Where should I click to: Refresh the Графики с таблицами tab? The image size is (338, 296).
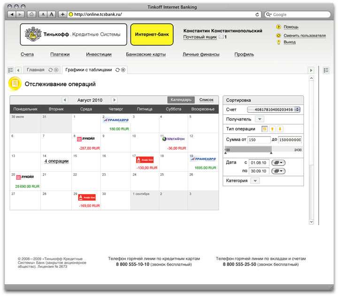[x=117, y=70]
